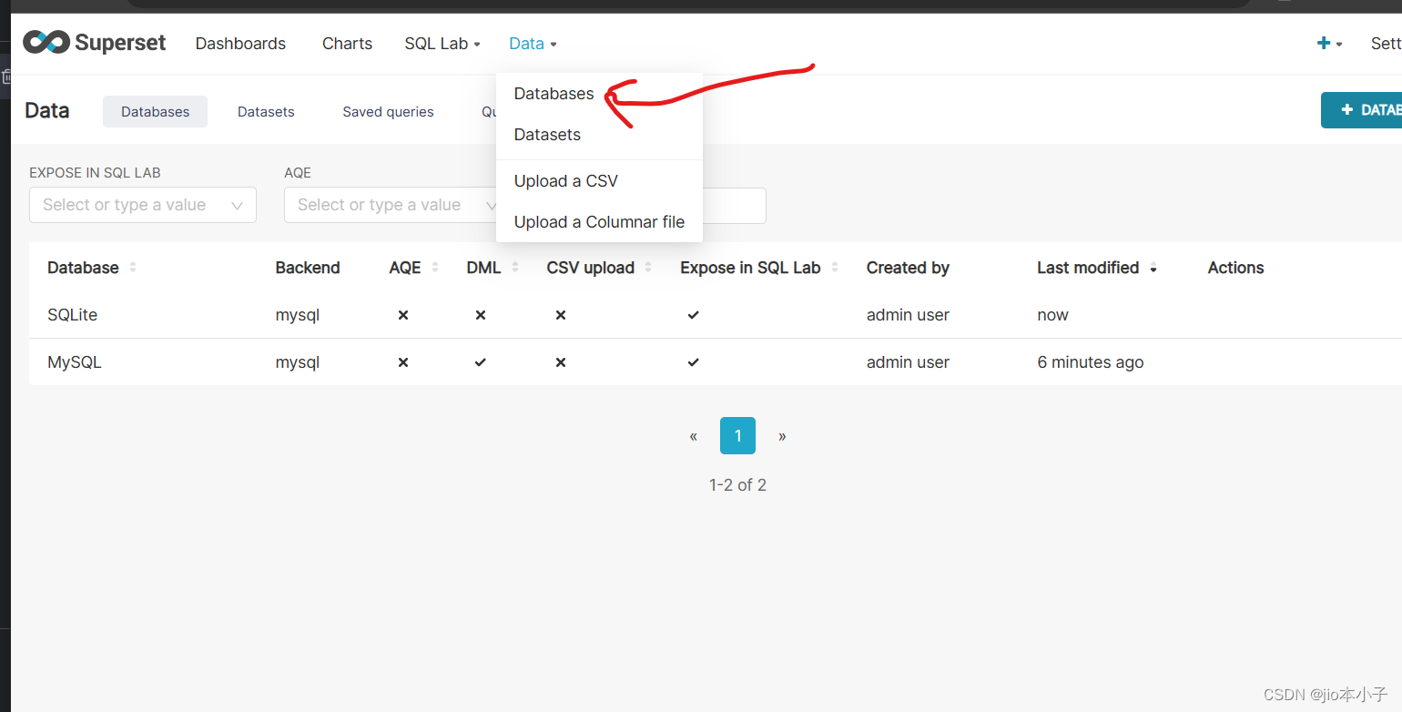The width and height of the screenshot is (1402, 712).
Task: Click the Backend column header
Action: pyautogui.click(x=308, y=268)
